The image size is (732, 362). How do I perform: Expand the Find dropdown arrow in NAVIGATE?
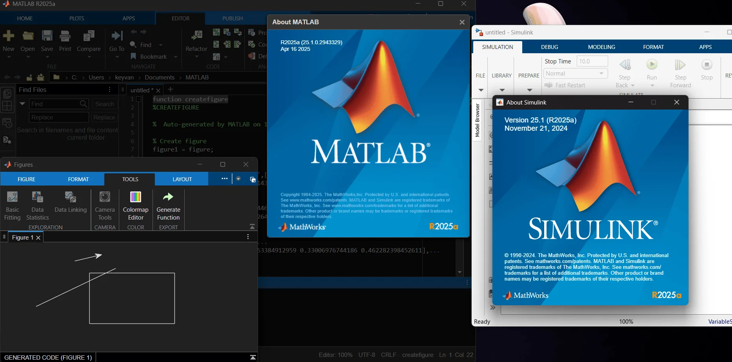coord(161,45)
